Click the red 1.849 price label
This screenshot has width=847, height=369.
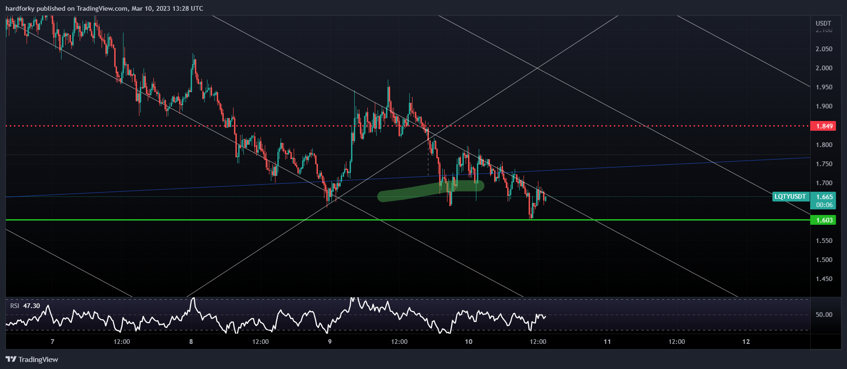824,126
